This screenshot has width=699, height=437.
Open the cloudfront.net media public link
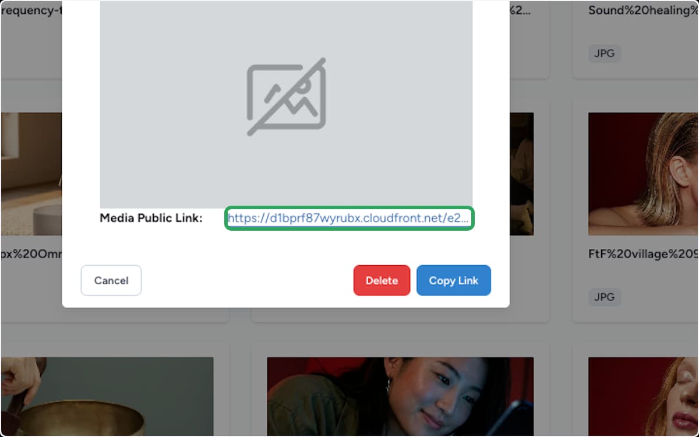click(x=349, y=218)
